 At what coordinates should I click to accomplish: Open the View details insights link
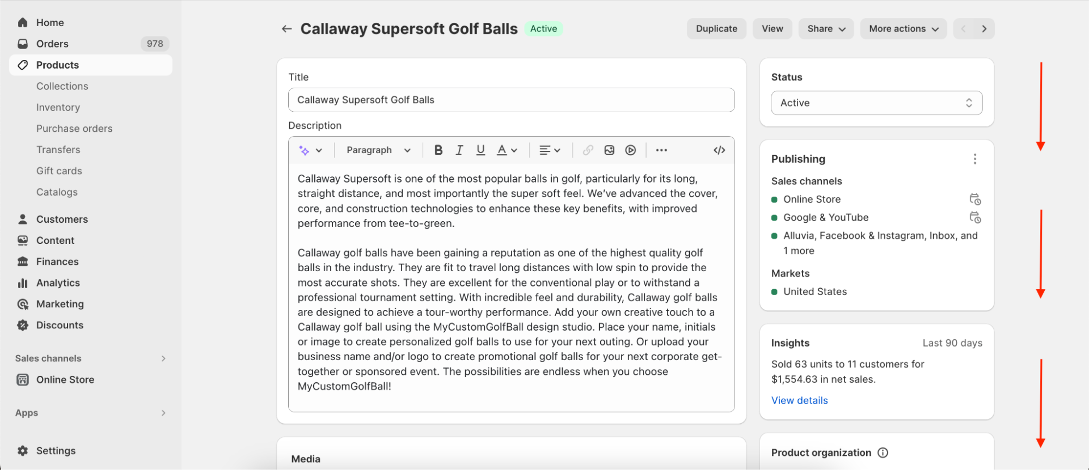pyautogui.click(x=799, y=400)
